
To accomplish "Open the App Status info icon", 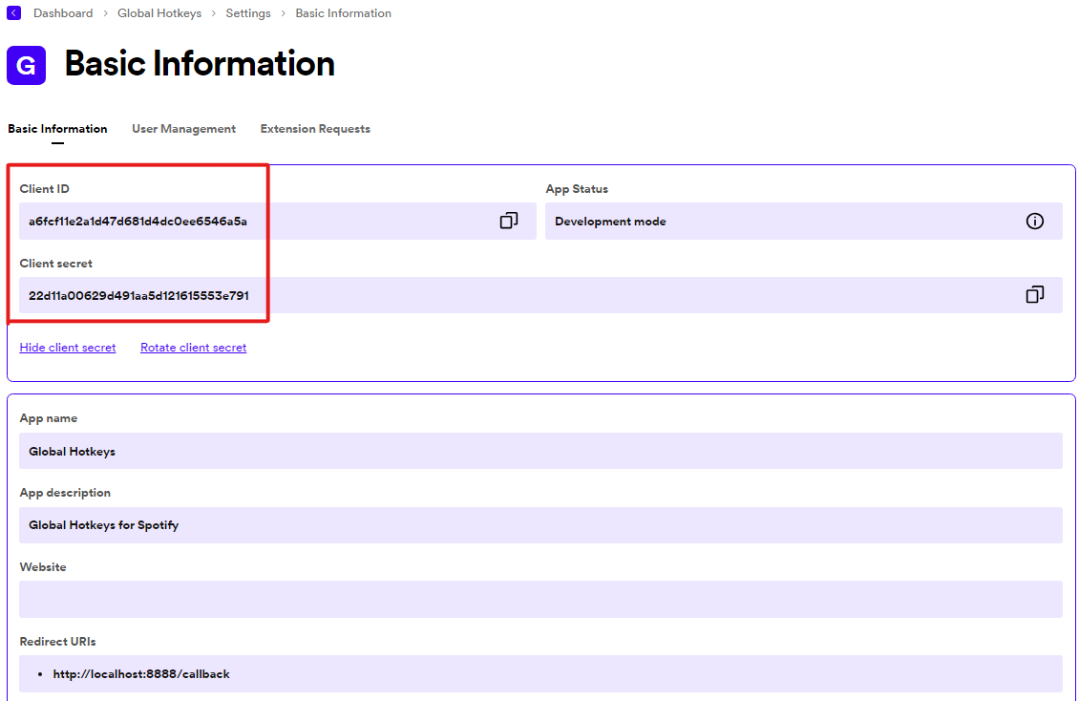I will tap(1034, 221).
